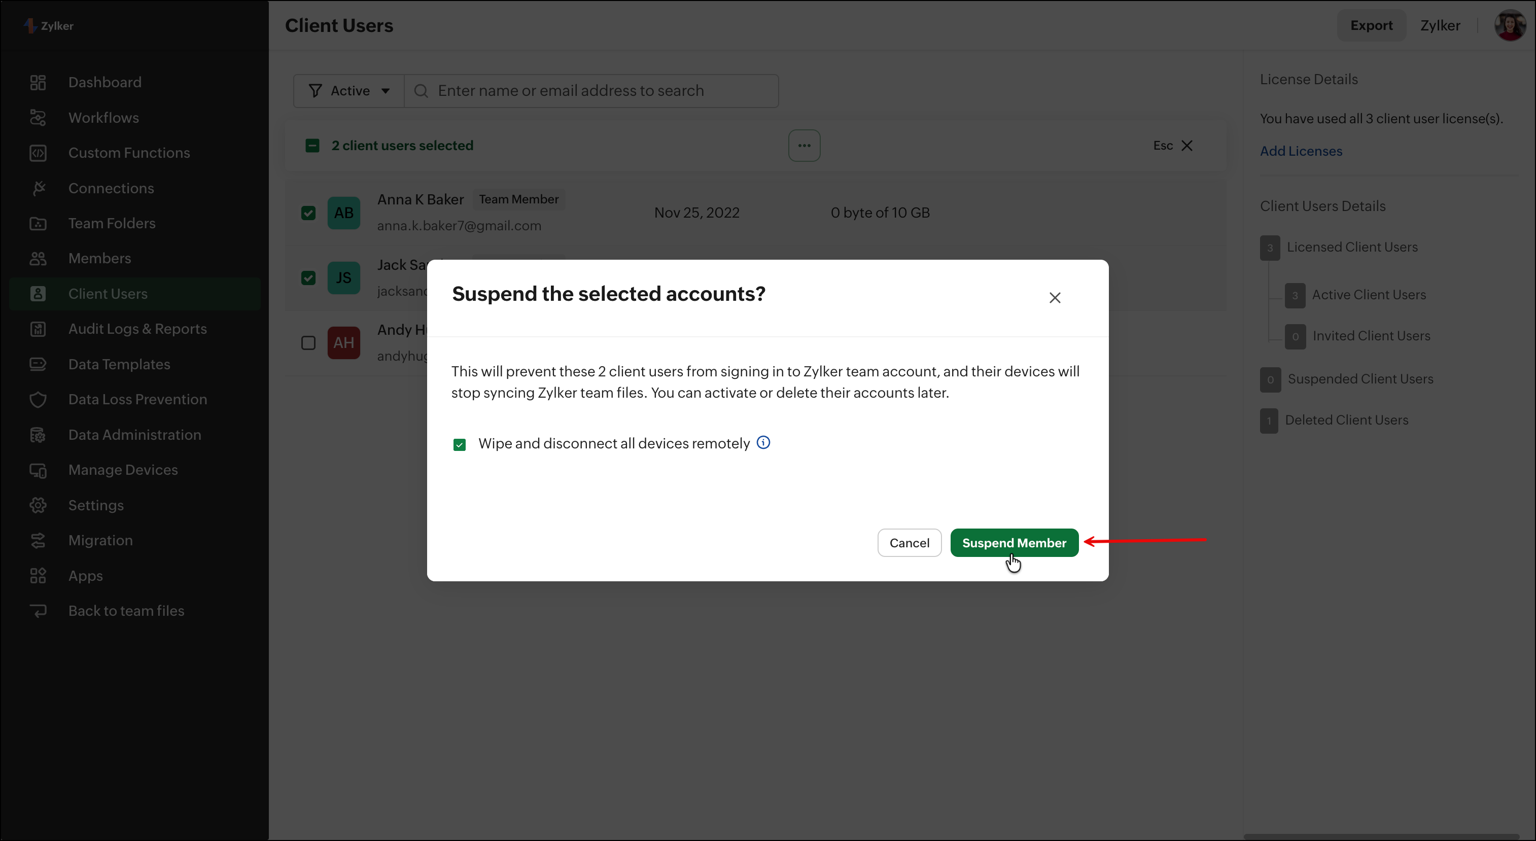
Task: Uncheck Jack's row checkbox
Action: (308, 278)
